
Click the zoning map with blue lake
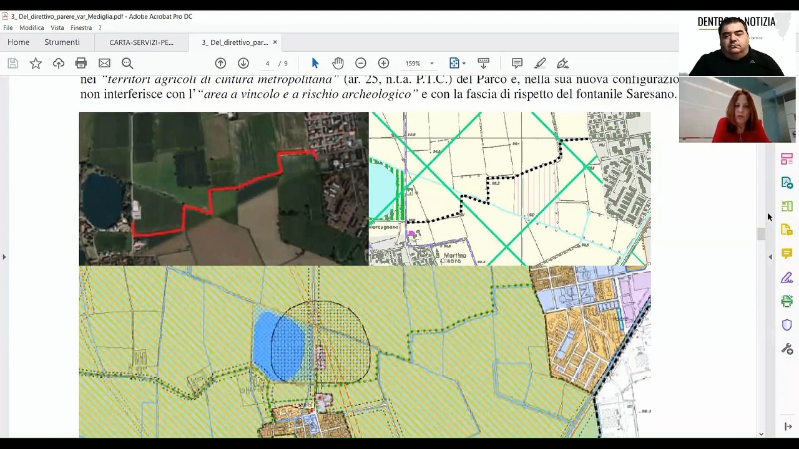click(x=365, y=352)
